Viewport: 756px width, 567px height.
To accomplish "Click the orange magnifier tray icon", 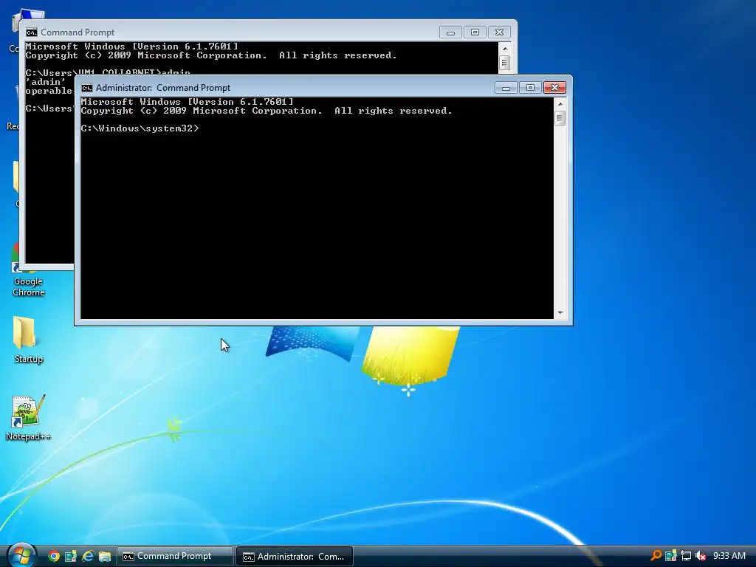I will (x=656, y=556).
